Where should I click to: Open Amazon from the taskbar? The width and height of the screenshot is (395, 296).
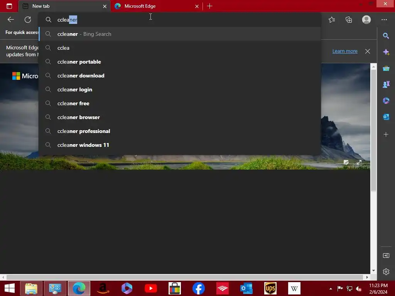[x=103, y=288]
